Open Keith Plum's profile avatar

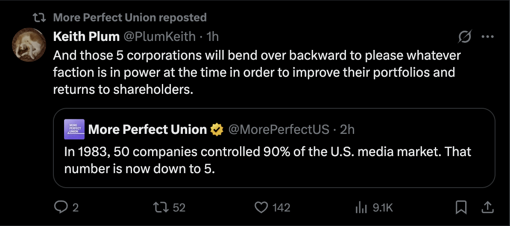[29, 44]
